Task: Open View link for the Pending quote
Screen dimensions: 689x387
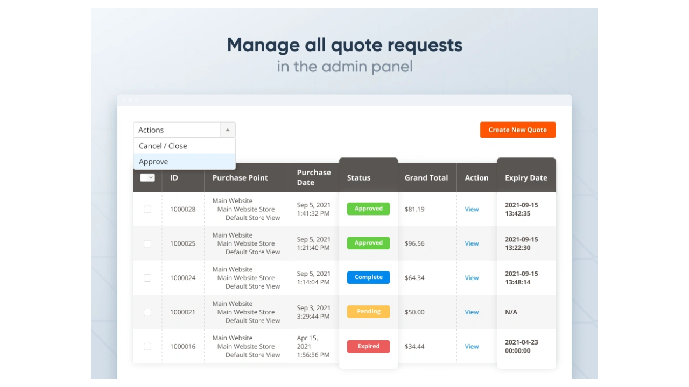Action: [472, 312]
